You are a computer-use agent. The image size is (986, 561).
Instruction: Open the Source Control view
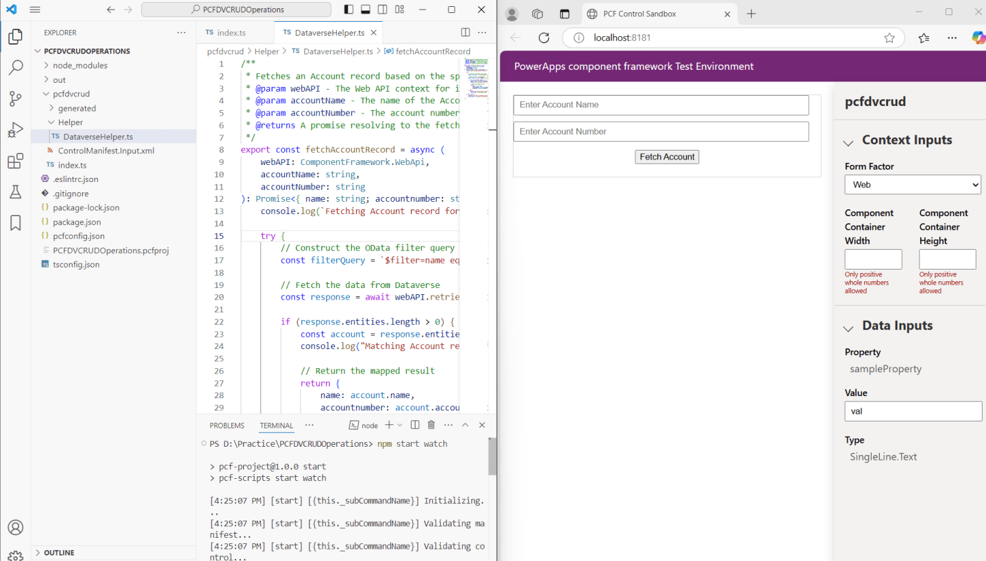point(15,99)
